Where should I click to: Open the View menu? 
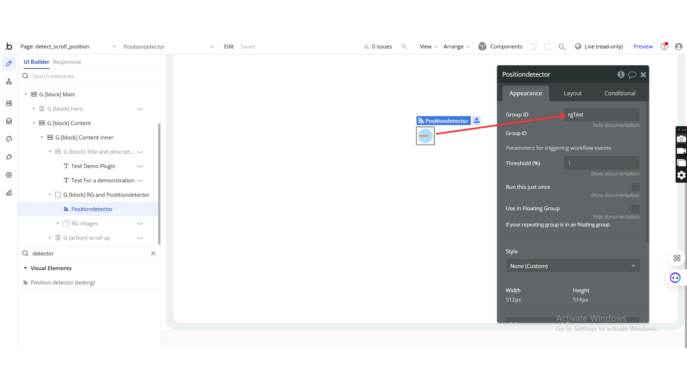pyautogui.click(x=428, y=46)
